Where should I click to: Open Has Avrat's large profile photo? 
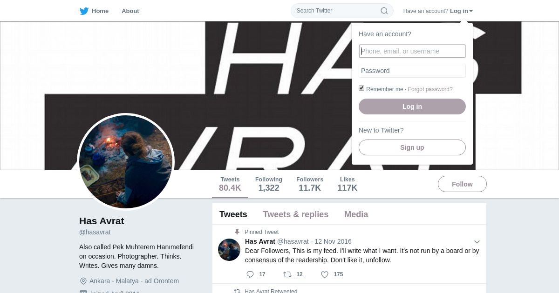pos(126,162)
